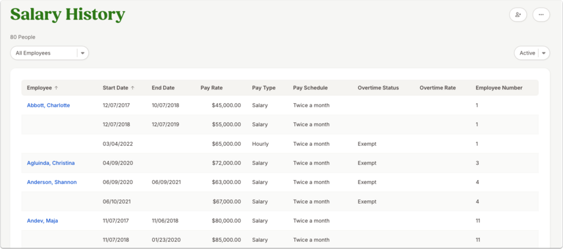This screenshot has height=249, width=563.
Task: Click start date 03/04/2022
Action: pos(118,144)
